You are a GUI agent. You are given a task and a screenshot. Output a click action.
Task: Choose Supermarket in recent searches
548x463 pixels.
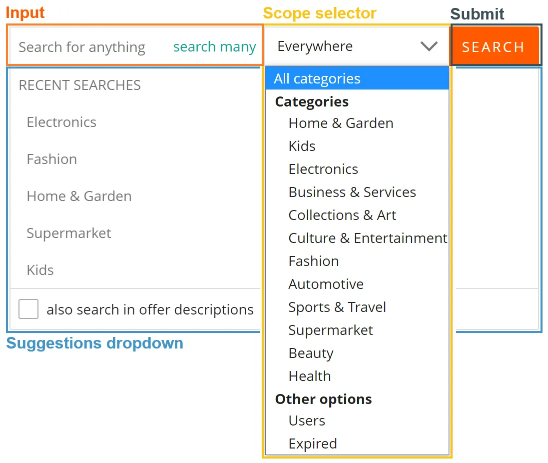[69, 233]
